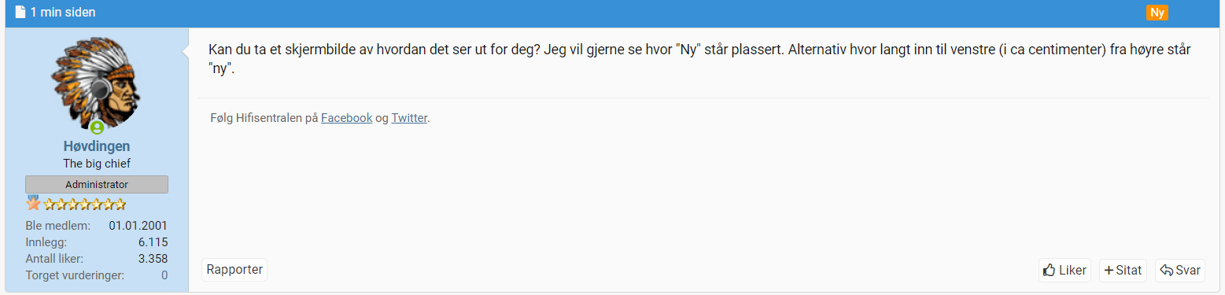
Task: Reply using the Svar arrow button
Action: pyautogui.click(x=1180, y=271)
